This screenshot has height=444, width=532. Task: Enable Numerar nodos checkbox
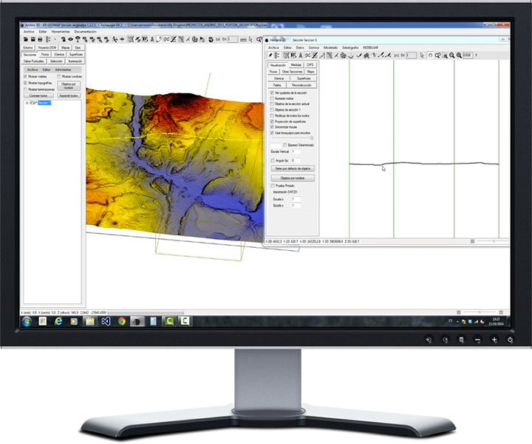tap(272, 98)
